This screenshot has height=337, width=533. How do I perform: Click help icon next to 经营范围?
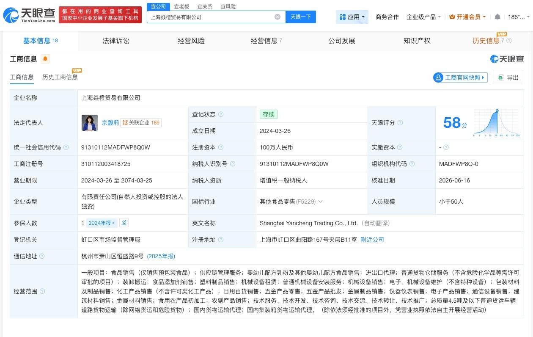coord(41,291)
